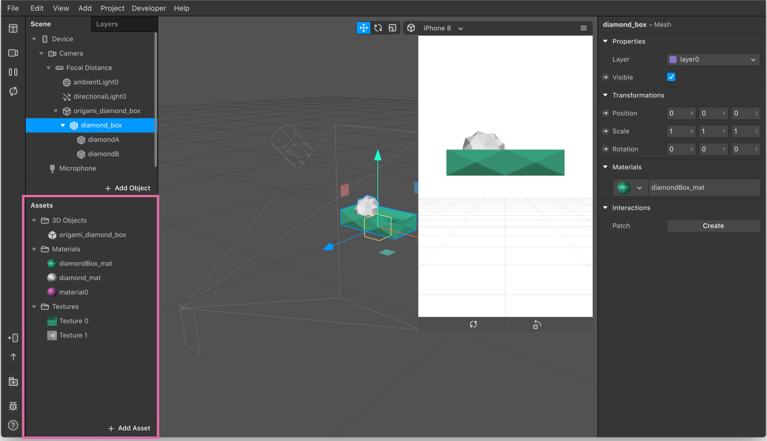
Task: Click the Create patch button
Action: [713, 226]
